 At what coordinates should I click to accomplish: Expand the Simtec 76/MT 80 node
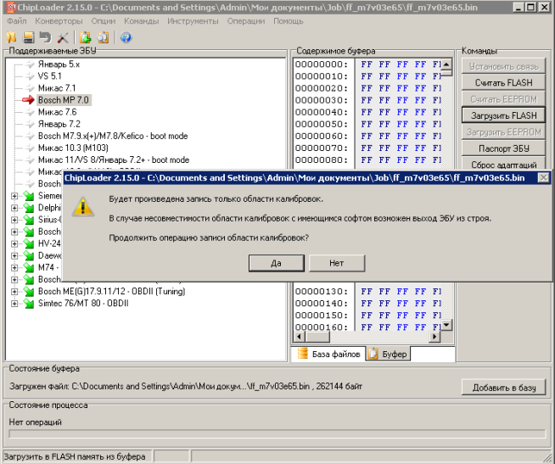(14, 303)
